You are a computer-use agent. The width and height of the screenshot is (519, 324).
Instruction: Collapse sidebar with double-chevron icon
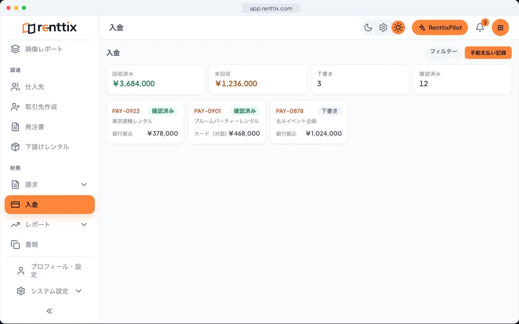(49, 311)
